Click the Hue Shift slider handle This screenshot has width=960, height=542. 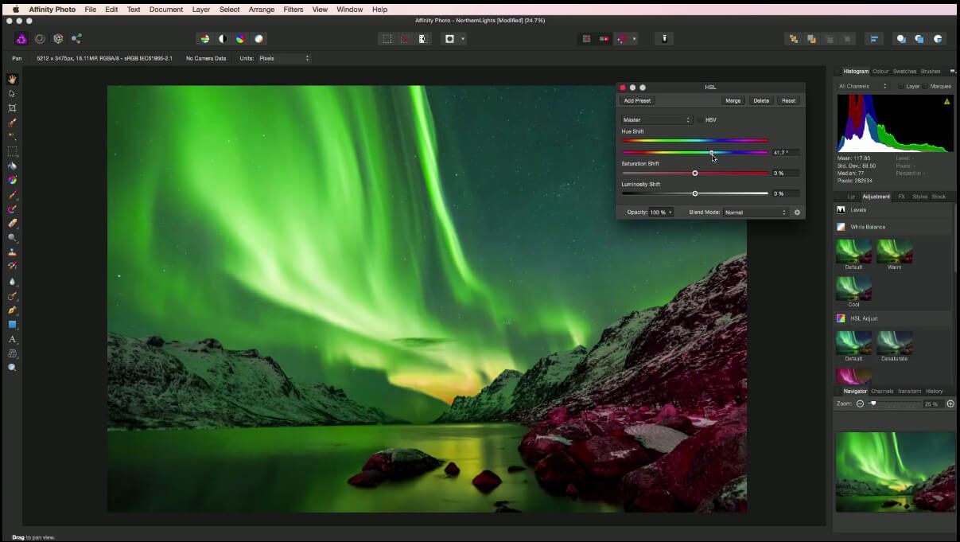712,152
